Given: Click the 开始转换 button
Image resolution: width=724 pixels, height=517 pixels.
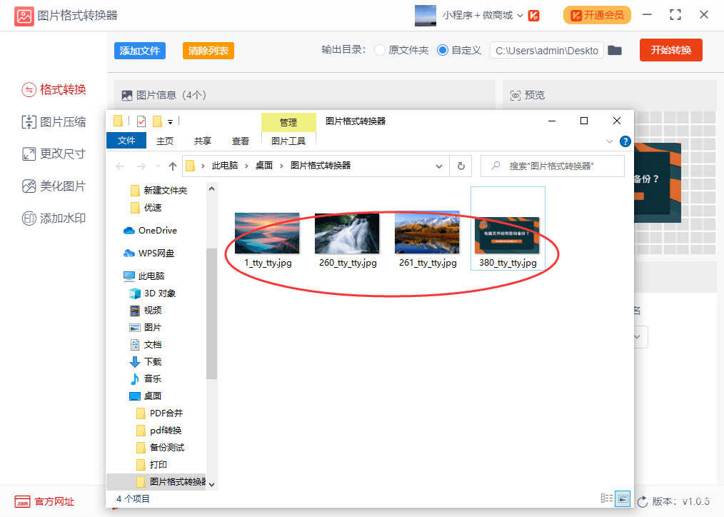Looking at the screenshot, I should pyautogui.click(x=670, y=50).
